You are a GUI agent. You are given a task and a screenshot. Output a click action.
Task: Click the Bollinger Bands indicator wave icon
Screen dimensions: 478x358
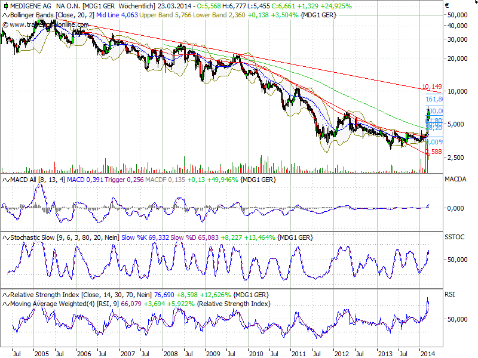(6, 16)
